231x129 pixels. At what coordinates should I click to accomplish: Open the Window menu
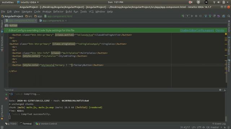pyautogui.click(x=100, y=11)
